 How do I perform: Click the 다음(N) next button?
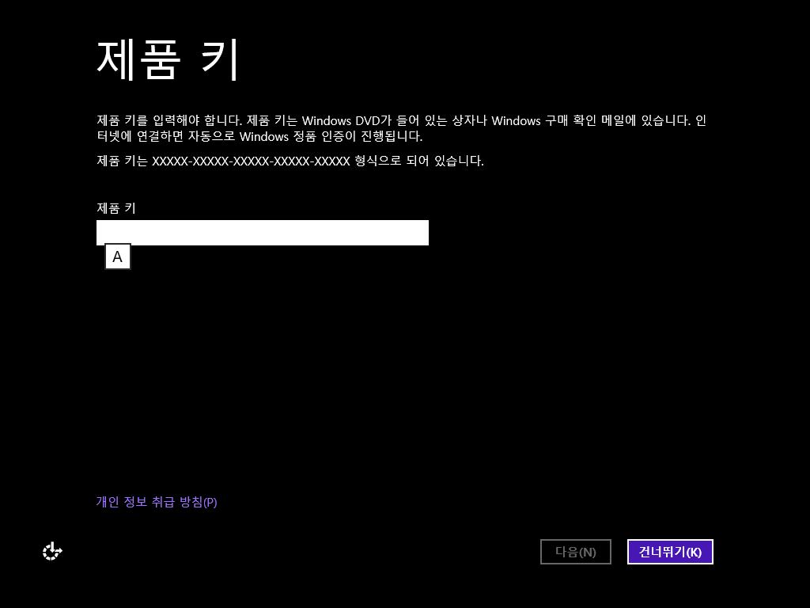click(576, 552)
